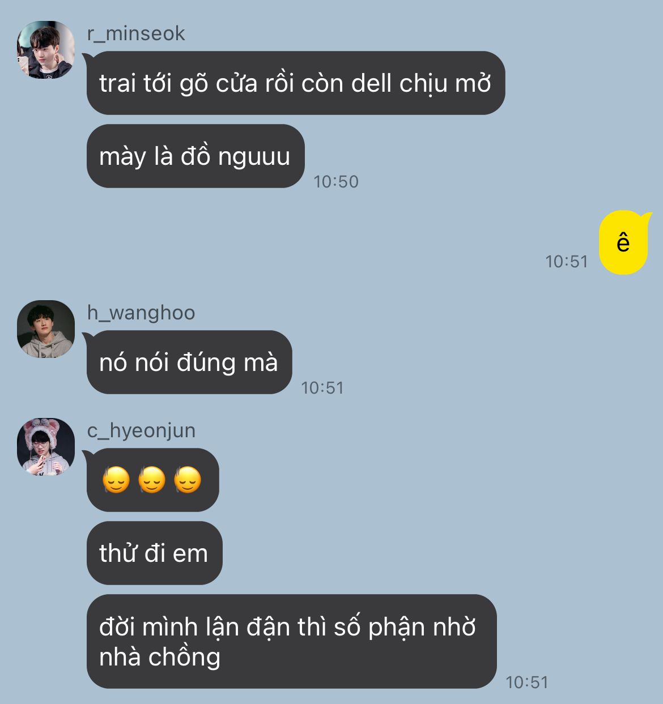The height and width of the screenshot is (704, 663).
Task: Select the "nó nói đúng mà" message
Action: (x=189, y=362)
